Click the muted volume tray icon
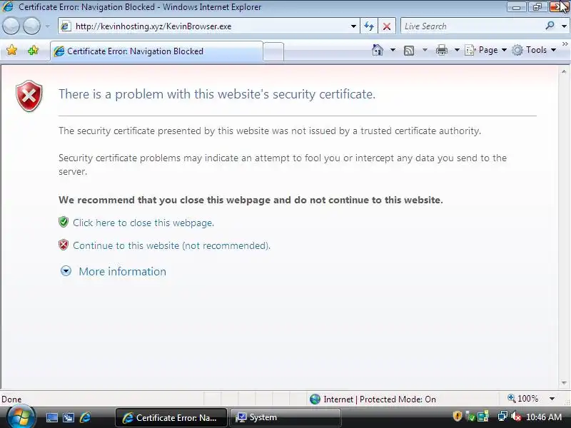The height and width of the screenshot is (428, 571). [x=515, y=417]
